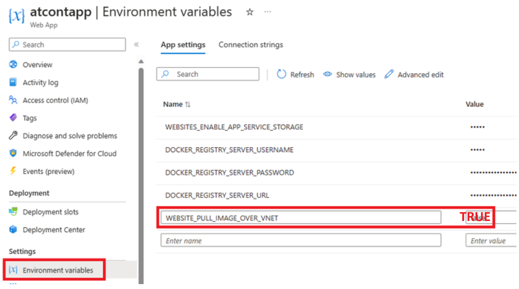Click the Microsoft Defender for Cloud shield icon
519x289 pixels.
click(13, 153)
